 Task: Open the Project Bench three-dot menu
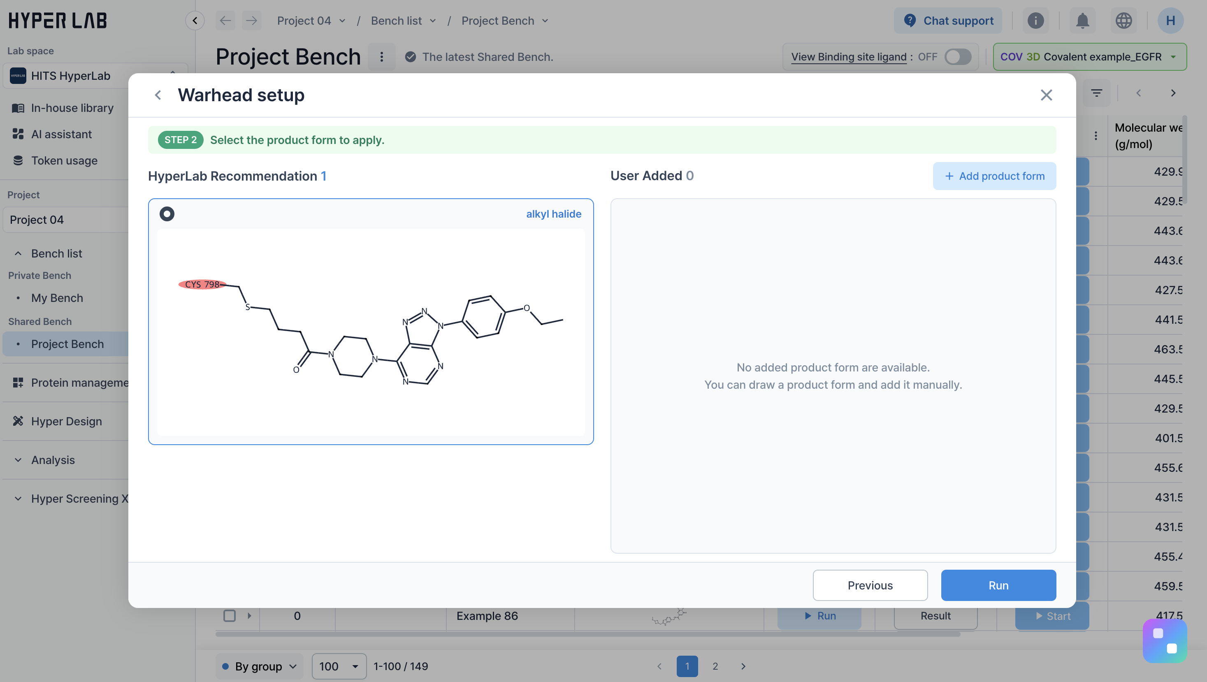[381, 57]
